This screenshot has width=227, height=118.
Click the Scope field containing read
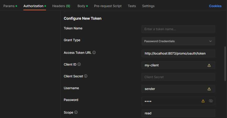(x=178, y=113)
